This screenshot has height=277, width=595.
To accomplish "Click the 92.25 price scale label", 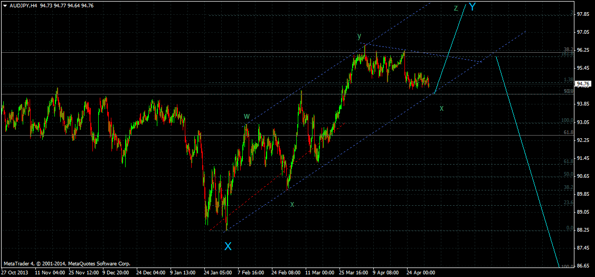I will tap(583, 140).
